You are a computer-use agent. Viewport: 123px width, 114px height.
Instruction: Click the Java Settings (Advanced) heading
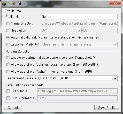(24, 85)
